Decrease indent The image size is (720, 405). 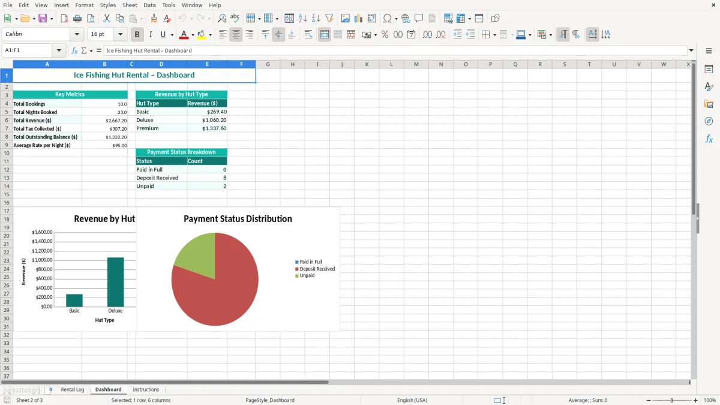pyautogui.click(x=470, y=35)
